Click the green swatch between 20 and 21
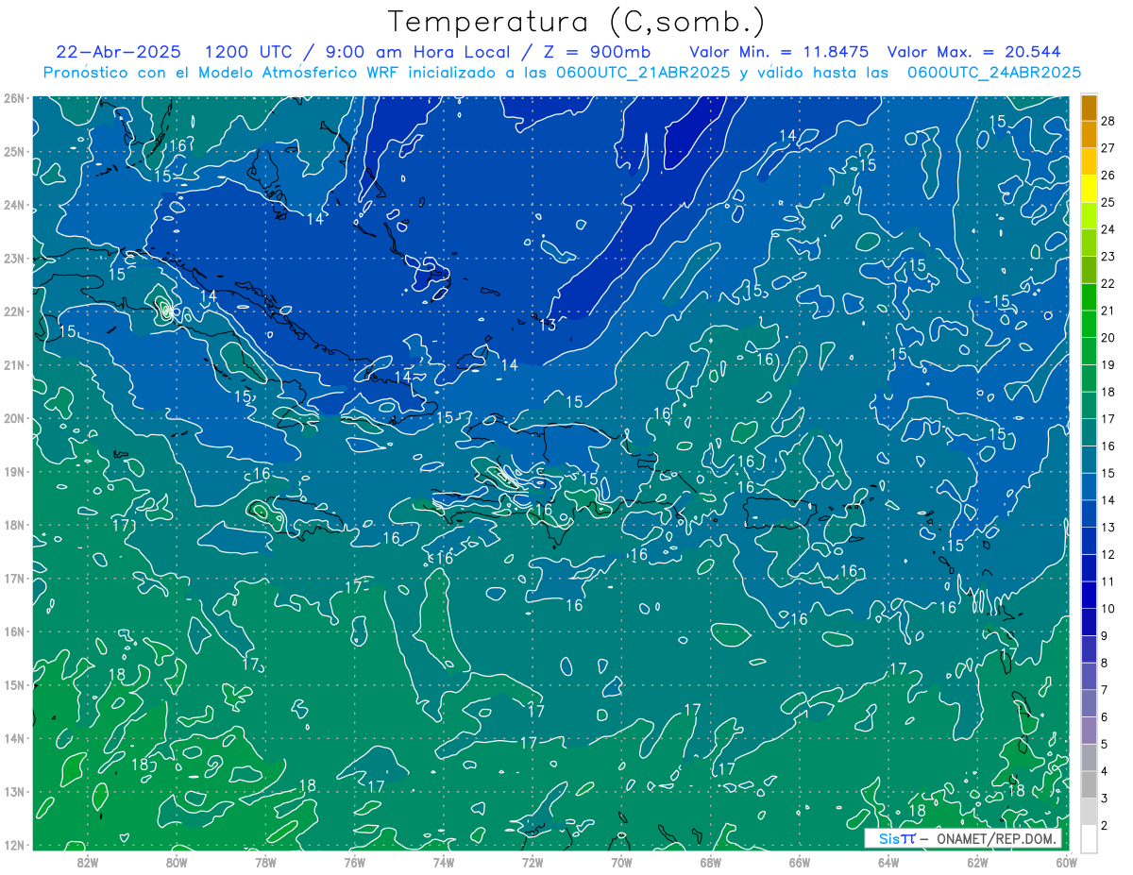The width and height of the screenshot is (1133, 875). [1089, 324]
